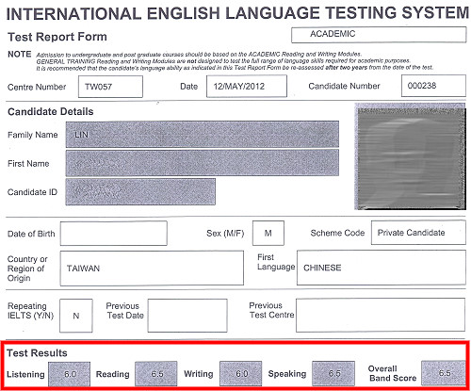Viewport: 471px width, 391px height.
Task: Click Country of Origin field TAIWAN
Action: [x=152, y=268]
